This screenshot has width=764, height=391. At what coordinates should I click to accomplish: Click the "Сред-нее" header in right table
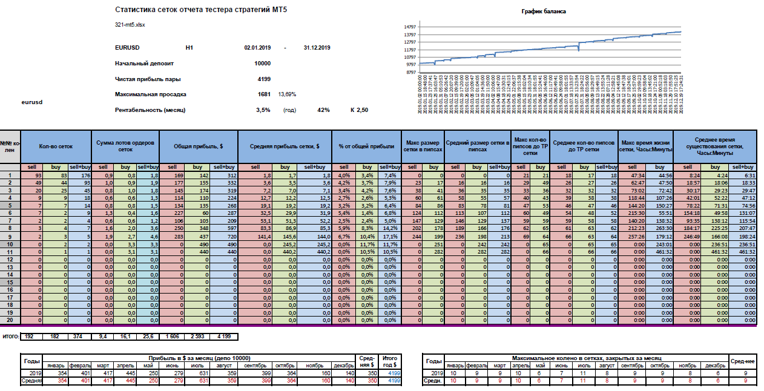pyautogui.click(x=743, y=361)
